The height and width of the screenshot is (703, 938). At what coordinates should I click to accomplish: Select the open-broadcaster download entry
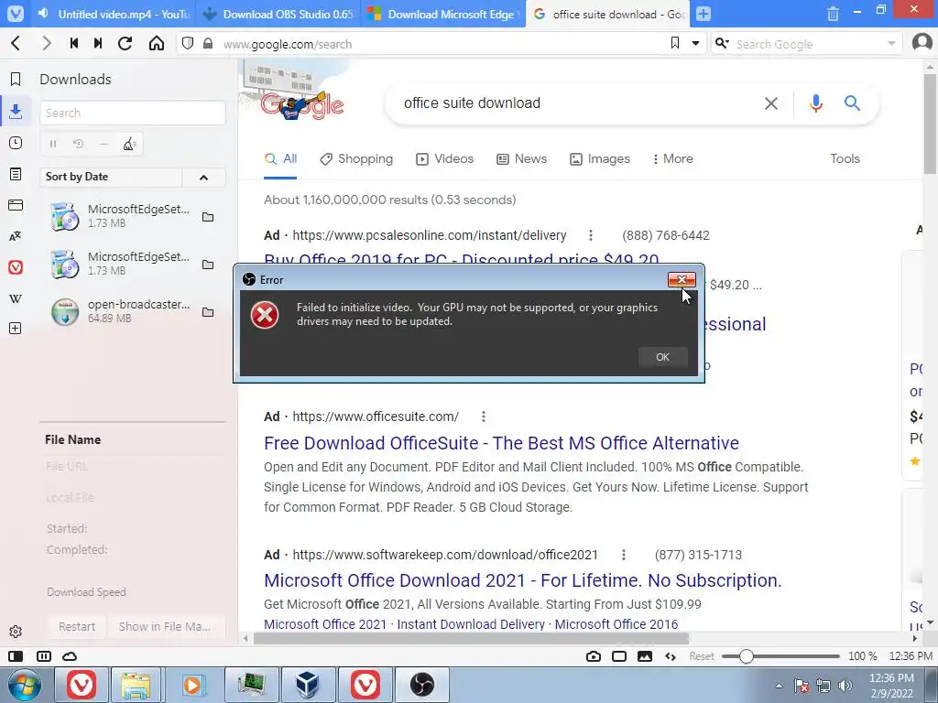(x=132, y=311)
